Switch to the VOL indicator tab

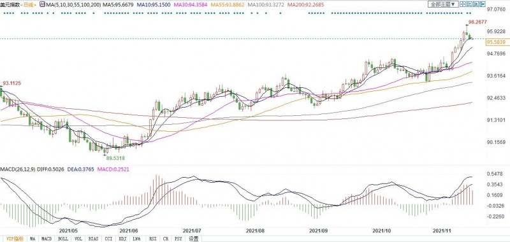(x=78, y=239)
